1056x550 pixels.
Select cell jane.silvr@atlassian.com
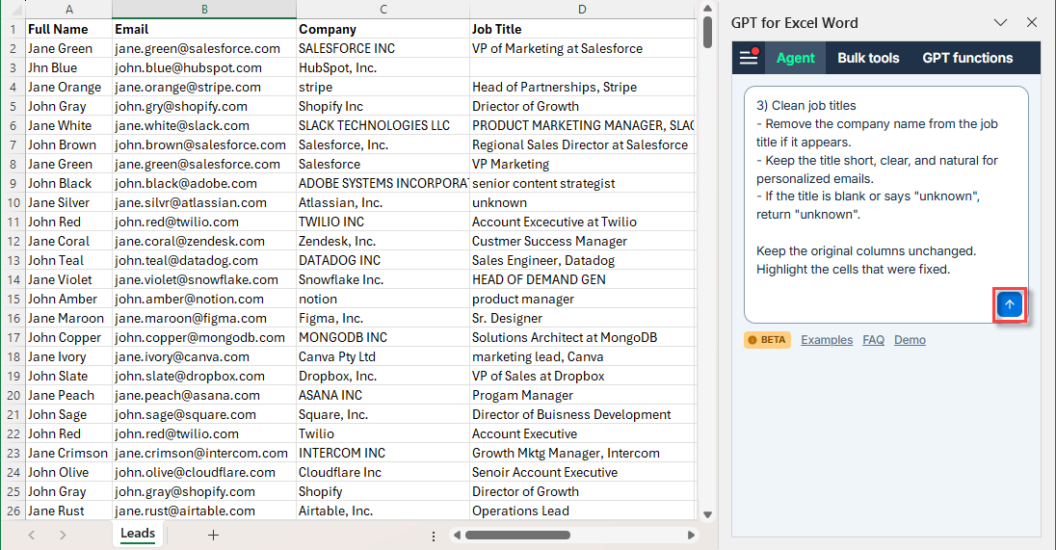204,202
